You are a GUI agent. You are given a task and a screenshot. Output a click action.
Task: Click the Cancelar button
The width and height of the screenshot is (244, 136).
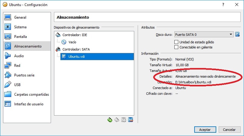coord(230,129)
